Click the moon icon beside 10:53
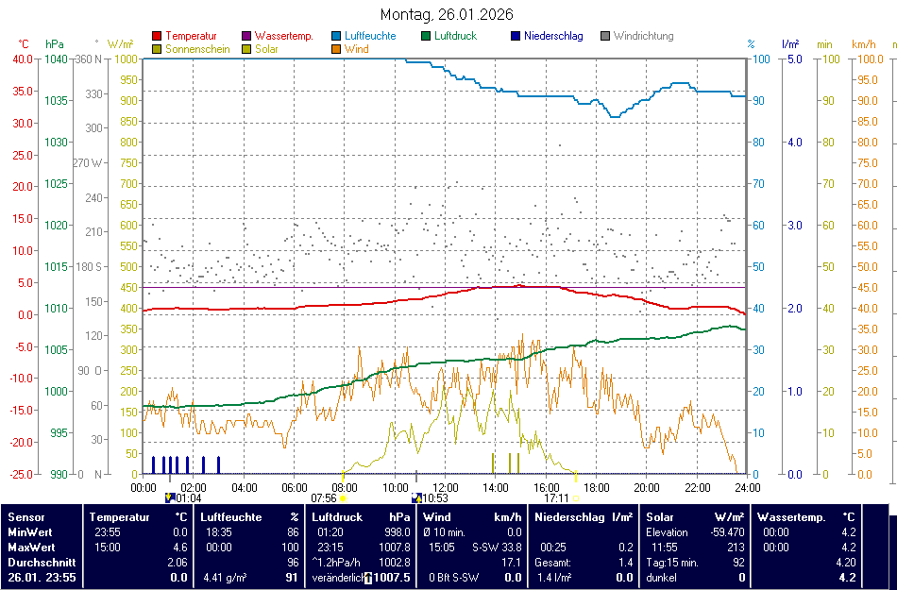The height and width of the screenshot is (590, 897). coord(416,497)
